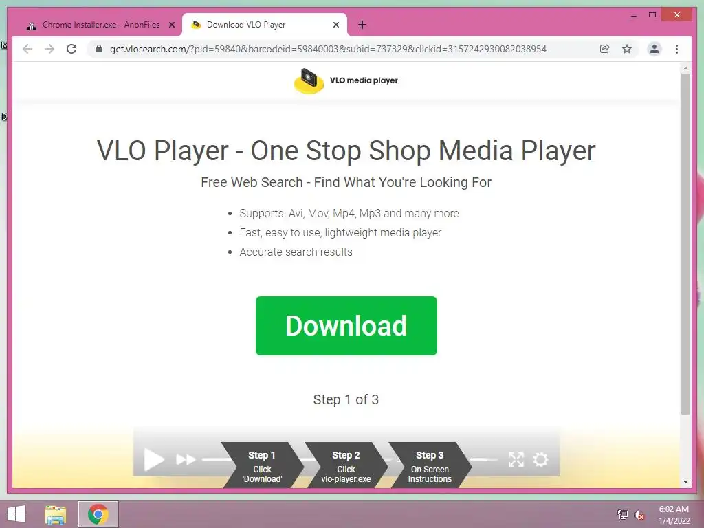The height and width of the screenshot is (528, 704).
Task: Click the lock site-info icon
Action: click(x=99, y=49)
